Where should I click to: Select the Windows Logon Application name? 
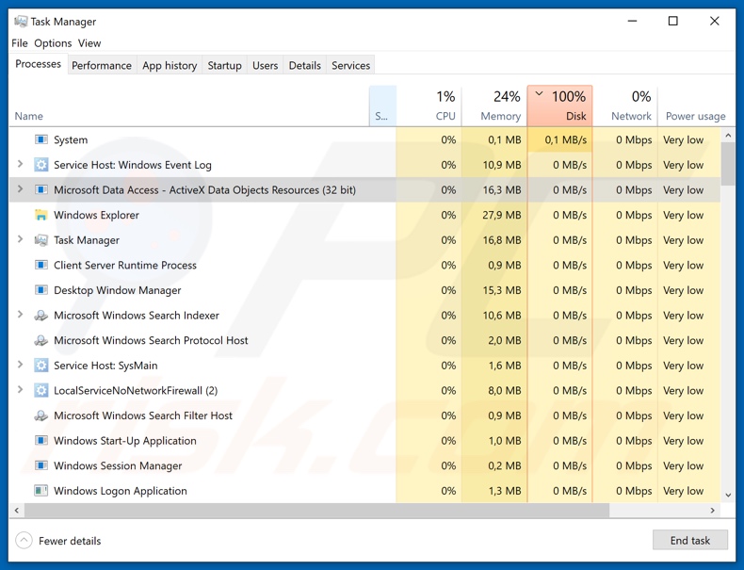(121, 491)
